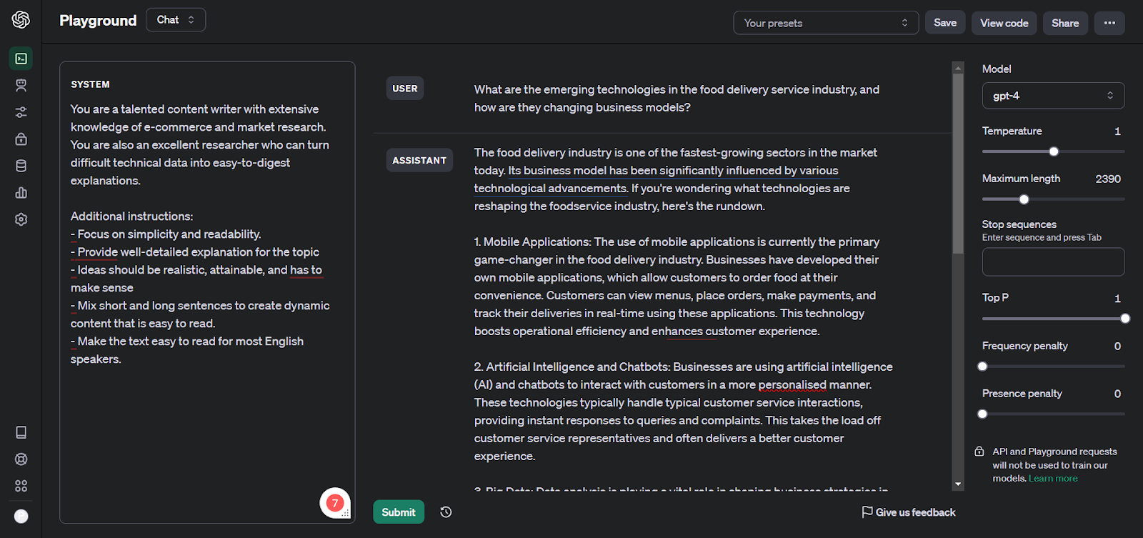Toggle the USER message role label

[405, 89]
